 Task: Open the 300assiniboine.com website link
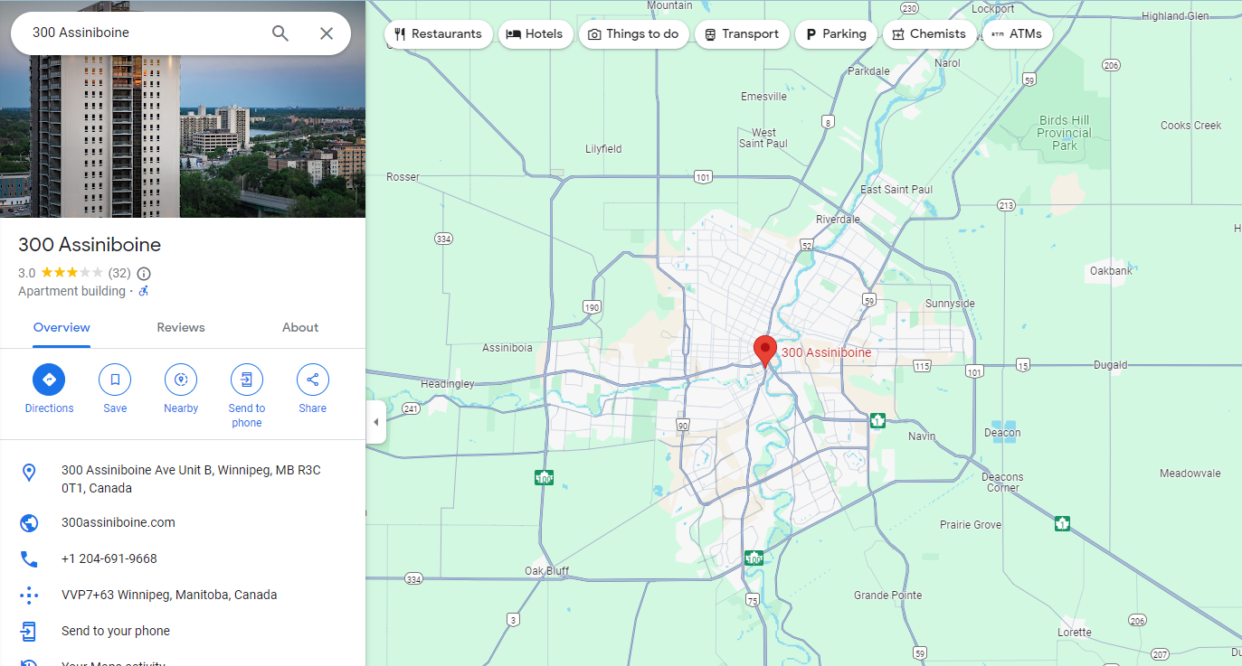(x=119, y=522)
